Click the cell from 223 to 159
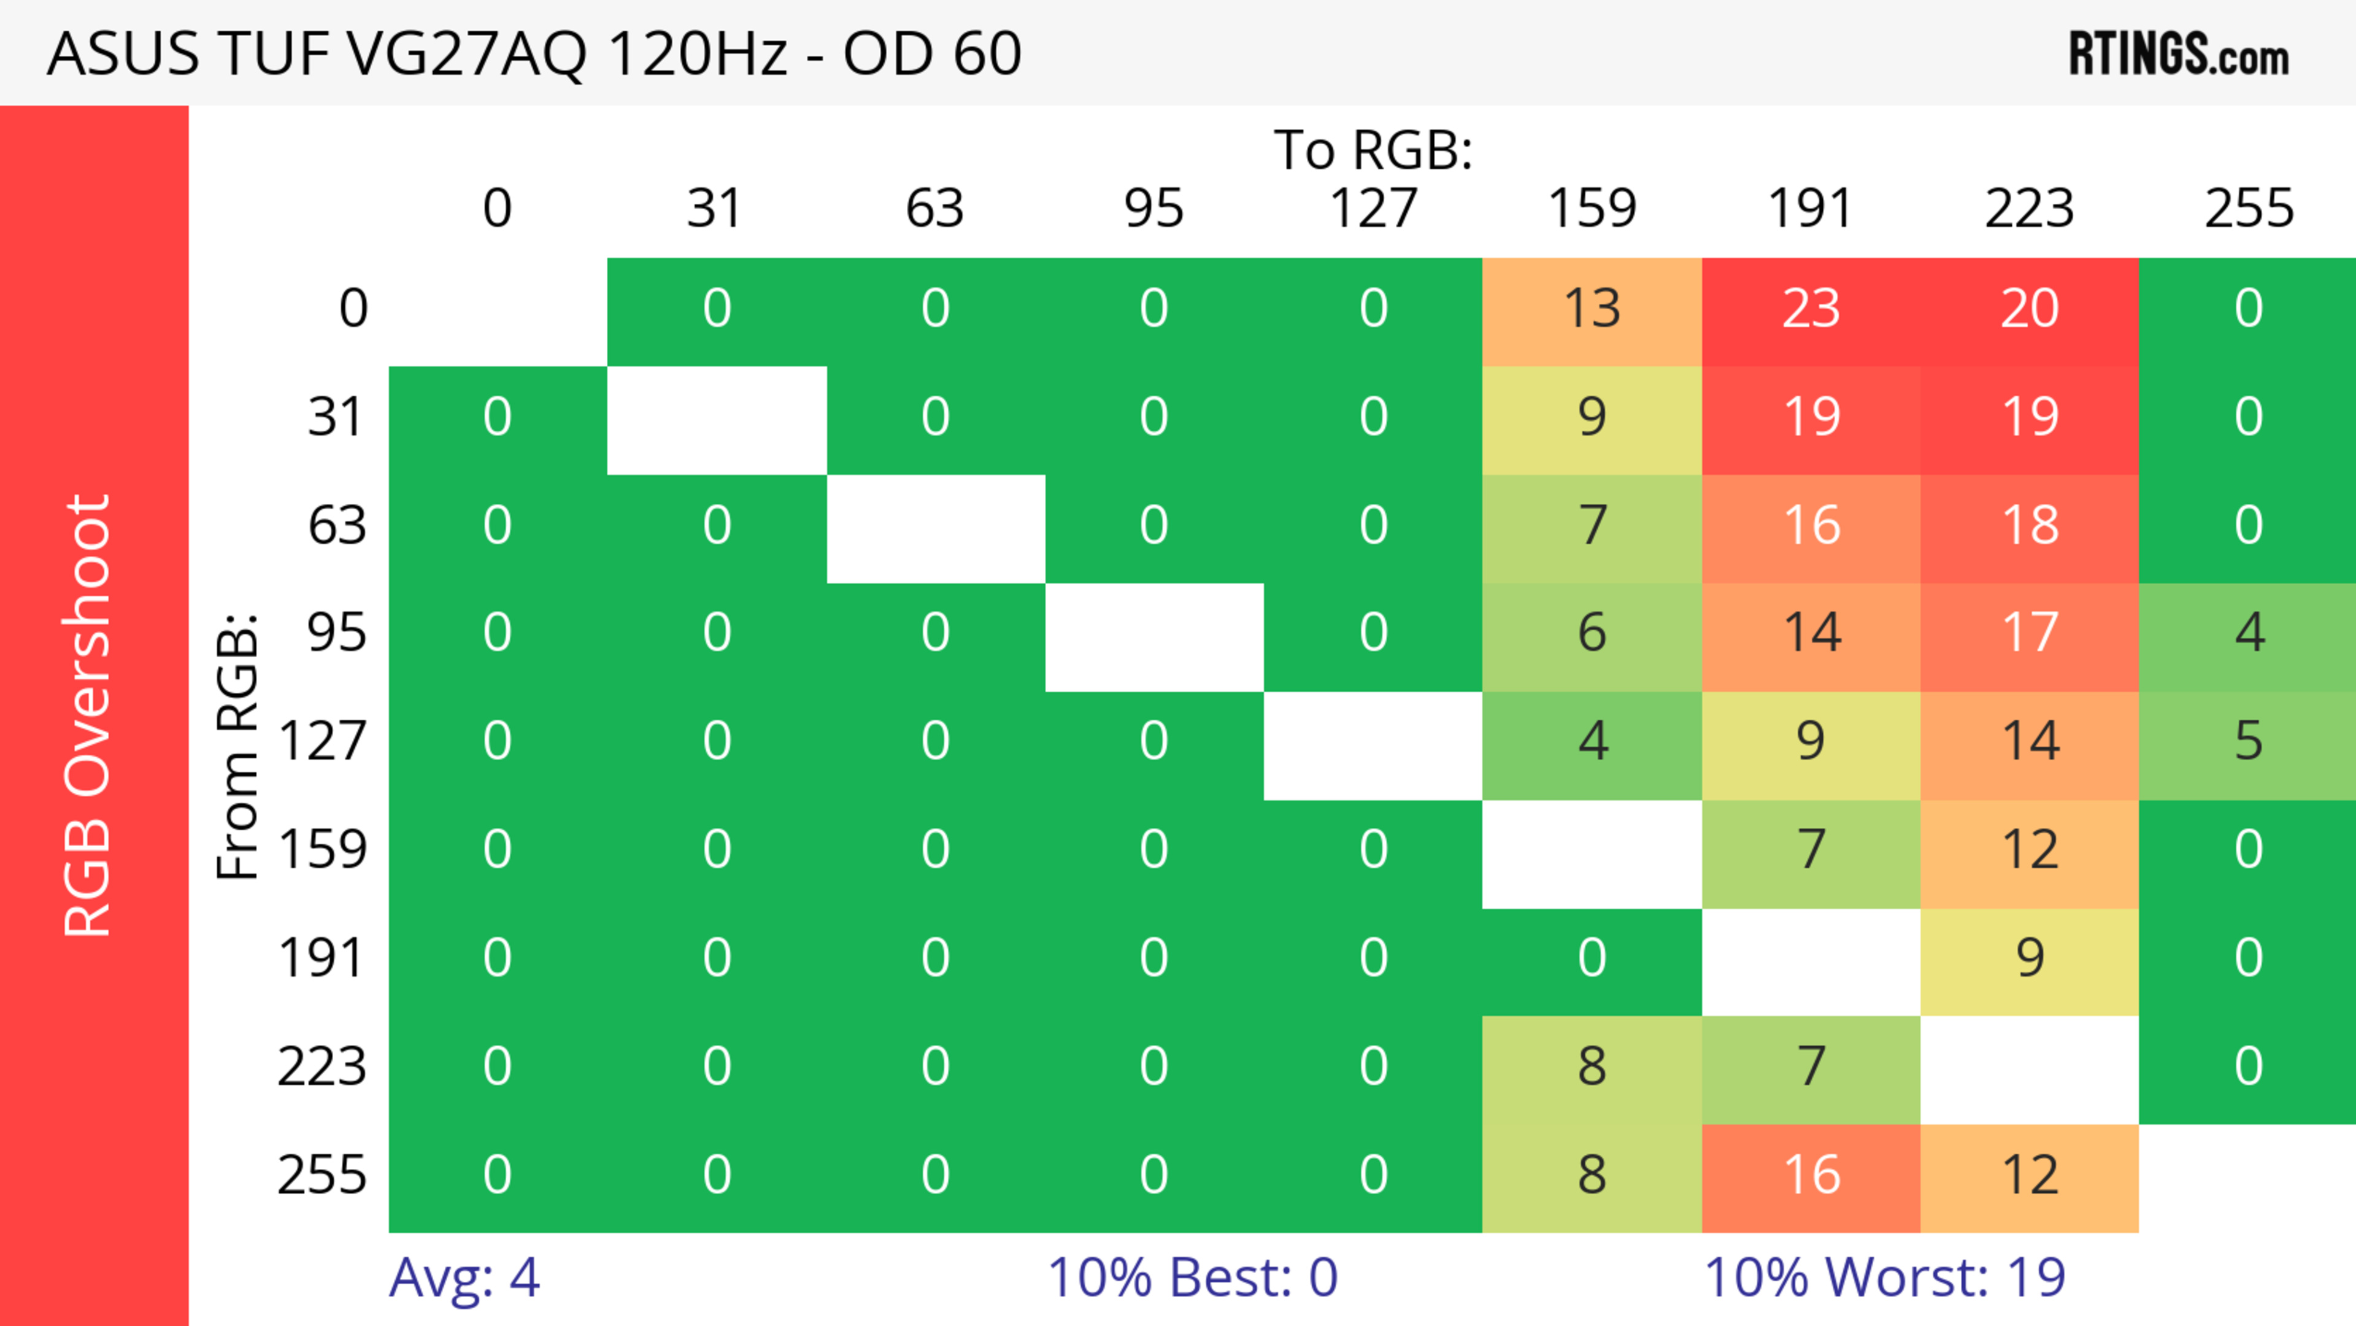 pos(1592,1066)
